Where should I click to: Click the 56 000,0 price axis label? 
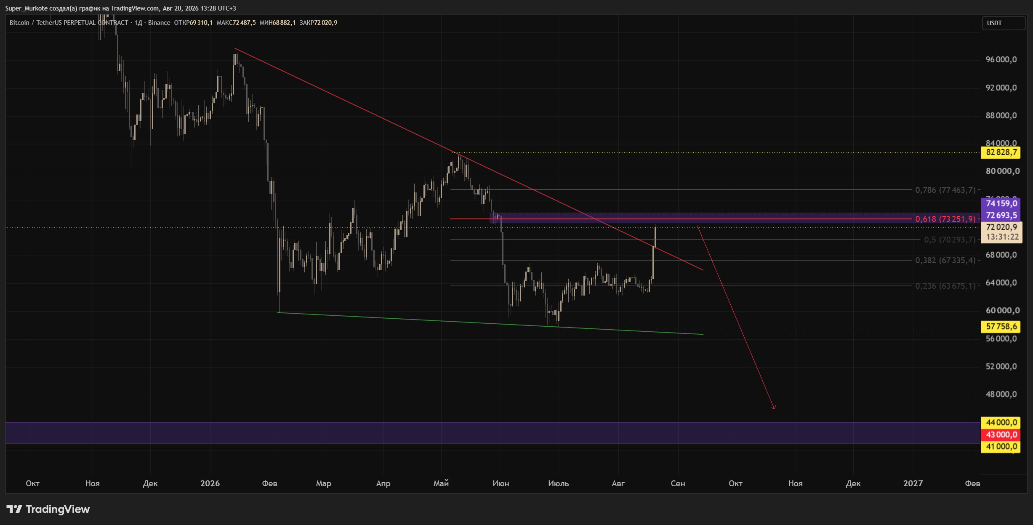pos(1001,338)
